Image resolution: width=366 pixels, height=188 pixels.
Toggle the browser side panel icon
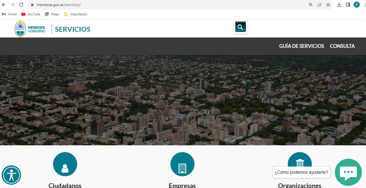point(348,5)
